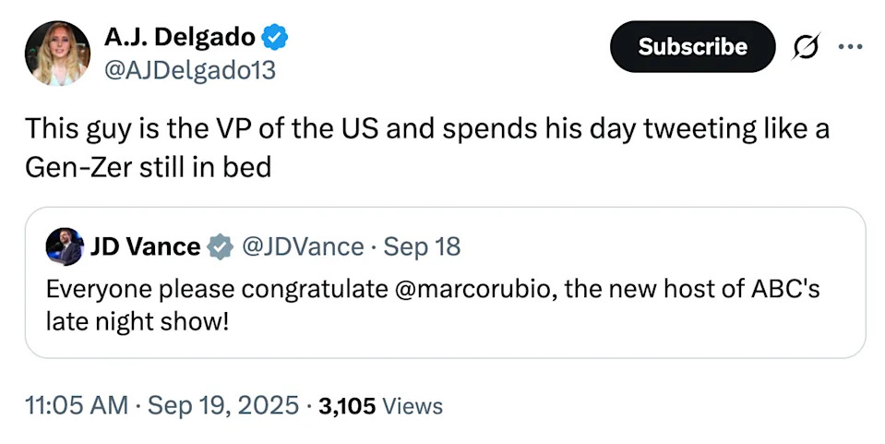
Task: Click JD Vance's small avatar in quoted tweet
Action: [x=65, y=246]
